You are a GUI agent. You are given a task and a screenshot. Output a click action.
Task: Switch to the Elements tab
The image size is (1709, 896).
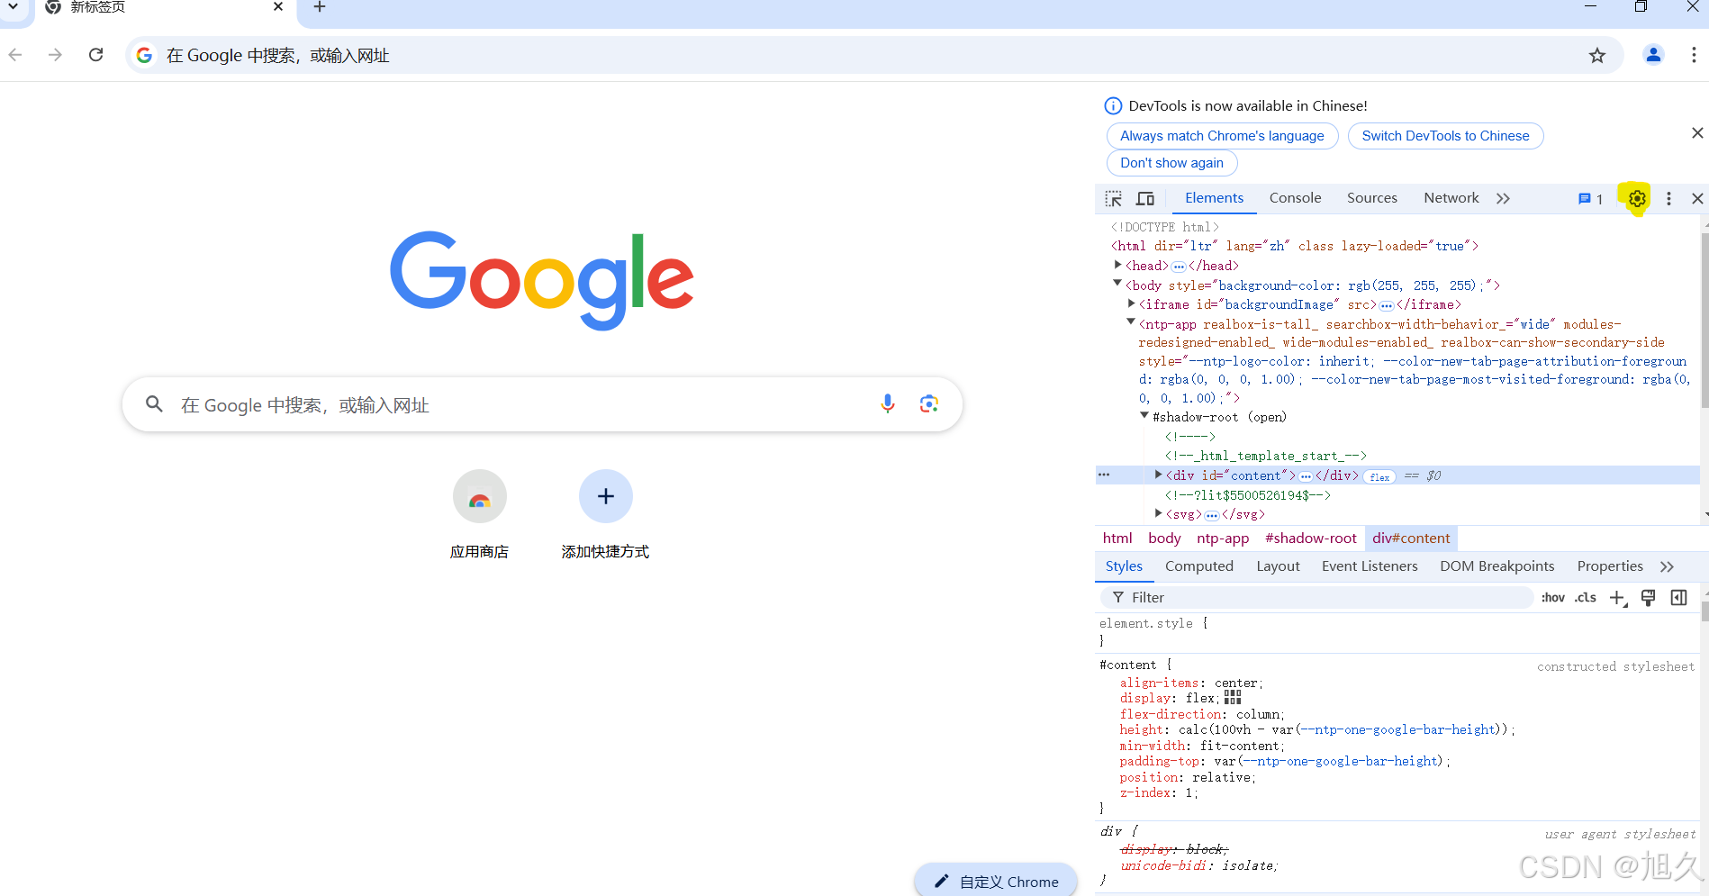(1214, 198)
